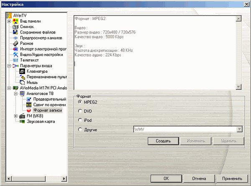Viewport: 251px width, 186px height.
Task: Select the MPEG2 format radio button
Action: [80, 102]
